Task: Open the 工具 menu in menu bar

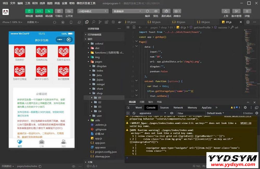Action: click(28, 3)
